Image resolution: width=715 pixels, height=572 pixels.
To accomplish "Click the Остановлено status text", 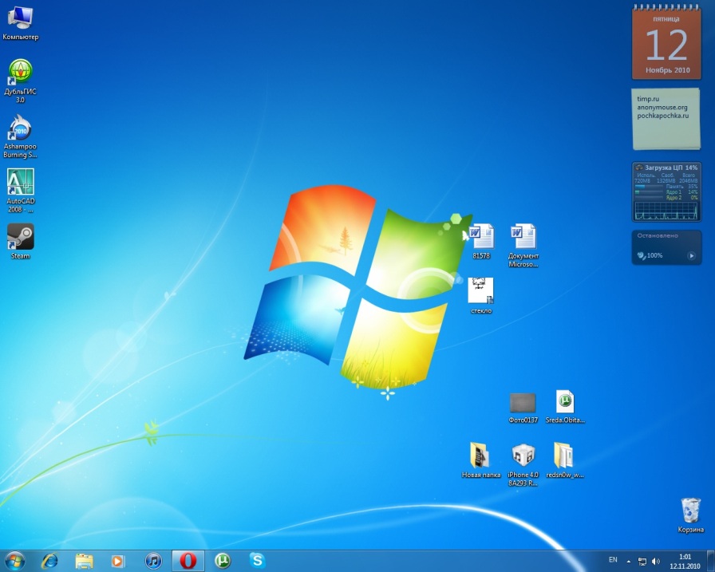I will (658, 235).
